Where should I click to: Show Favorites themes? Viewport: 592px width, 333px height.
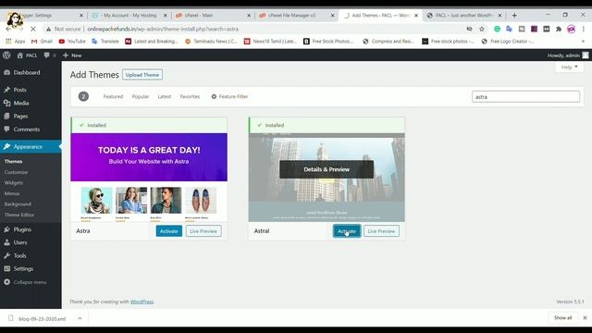click(190, 96)
